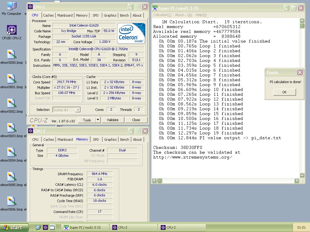This screenshot has height=232, width=310.
Task: Click the Intel Celeron inside logo
Action: coord(131,33)
